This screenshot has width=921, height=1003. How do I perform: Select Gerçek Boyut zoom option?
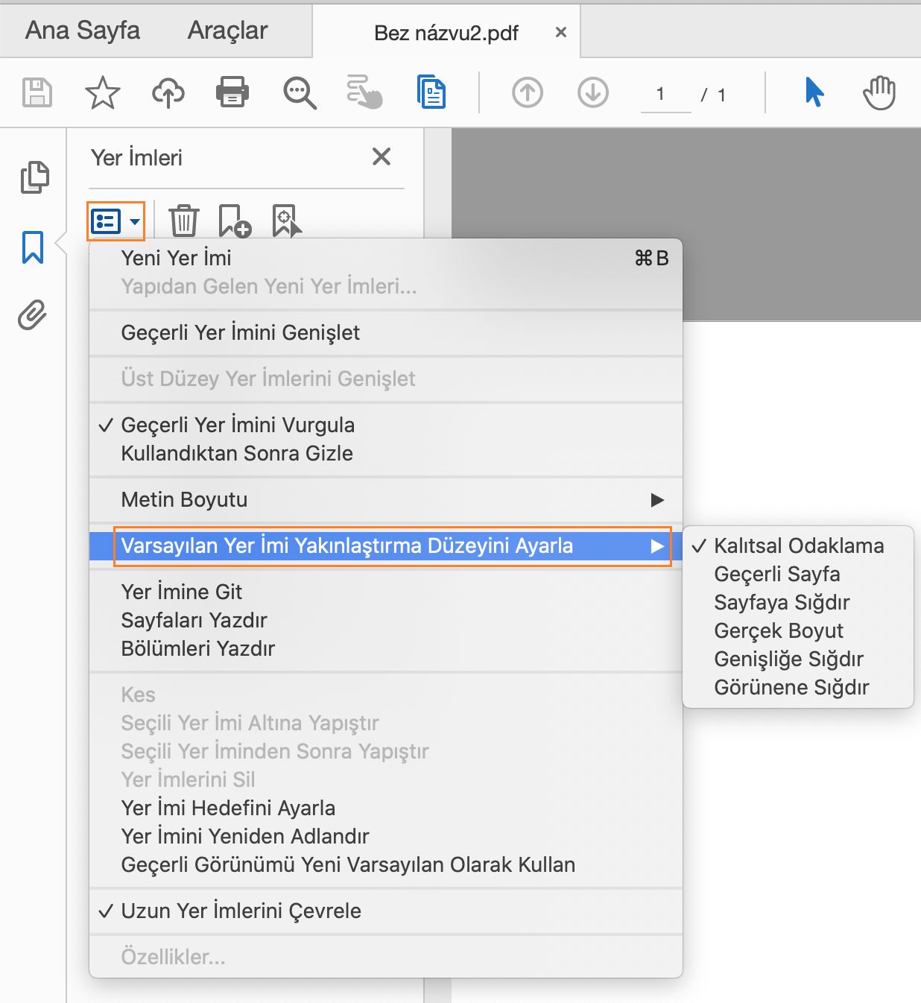pos(798,630)
